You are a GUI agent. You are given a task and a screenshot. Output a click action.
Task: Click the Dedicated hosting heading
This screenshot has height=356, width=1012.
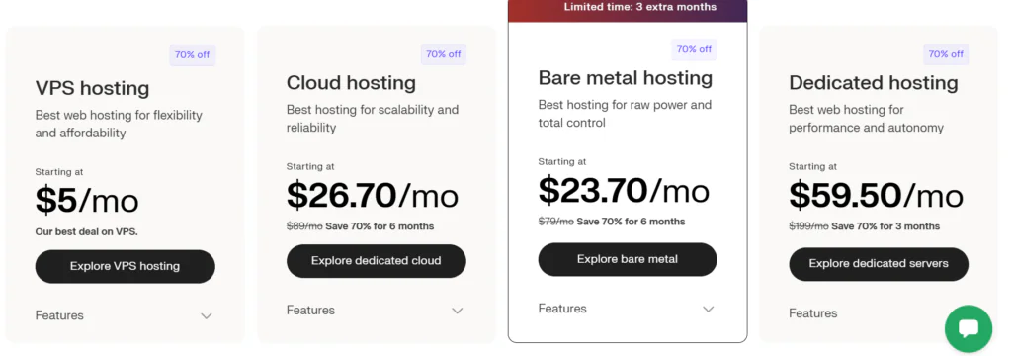coord(874,83)
